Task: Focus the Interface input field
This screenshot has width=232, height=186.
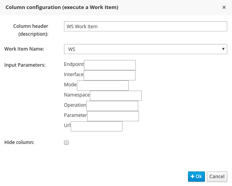Action: 110,75
